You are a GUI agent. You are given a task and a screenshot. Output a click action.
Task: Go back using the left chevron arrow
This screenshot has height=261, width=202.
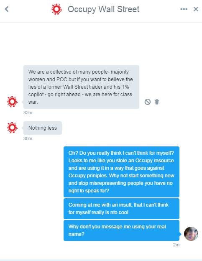7,9
